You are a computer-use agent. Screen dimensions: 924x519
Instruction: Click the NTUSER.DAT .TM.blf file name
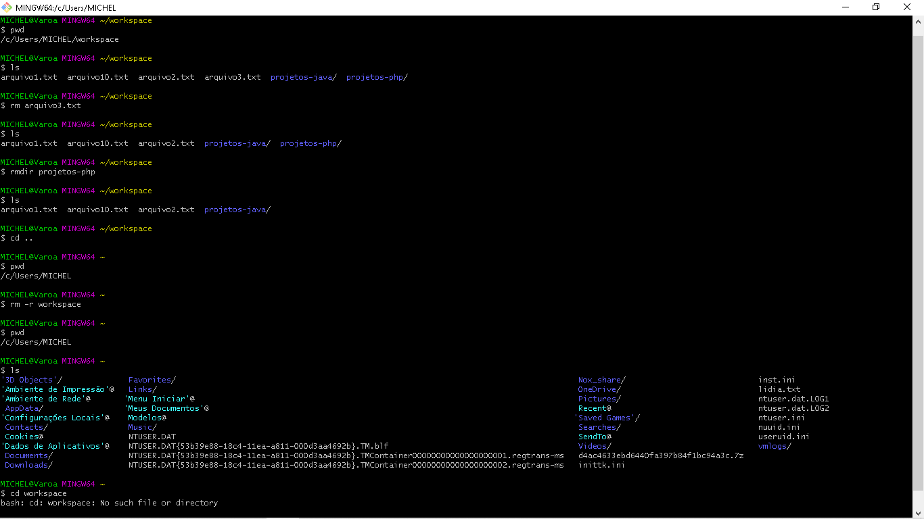258,446
